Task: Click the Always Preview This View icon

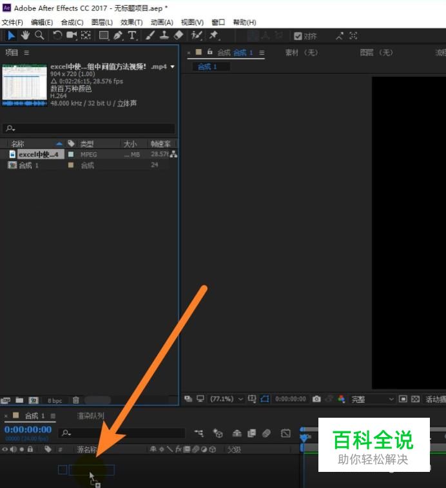Action: (x=188, y=399)
